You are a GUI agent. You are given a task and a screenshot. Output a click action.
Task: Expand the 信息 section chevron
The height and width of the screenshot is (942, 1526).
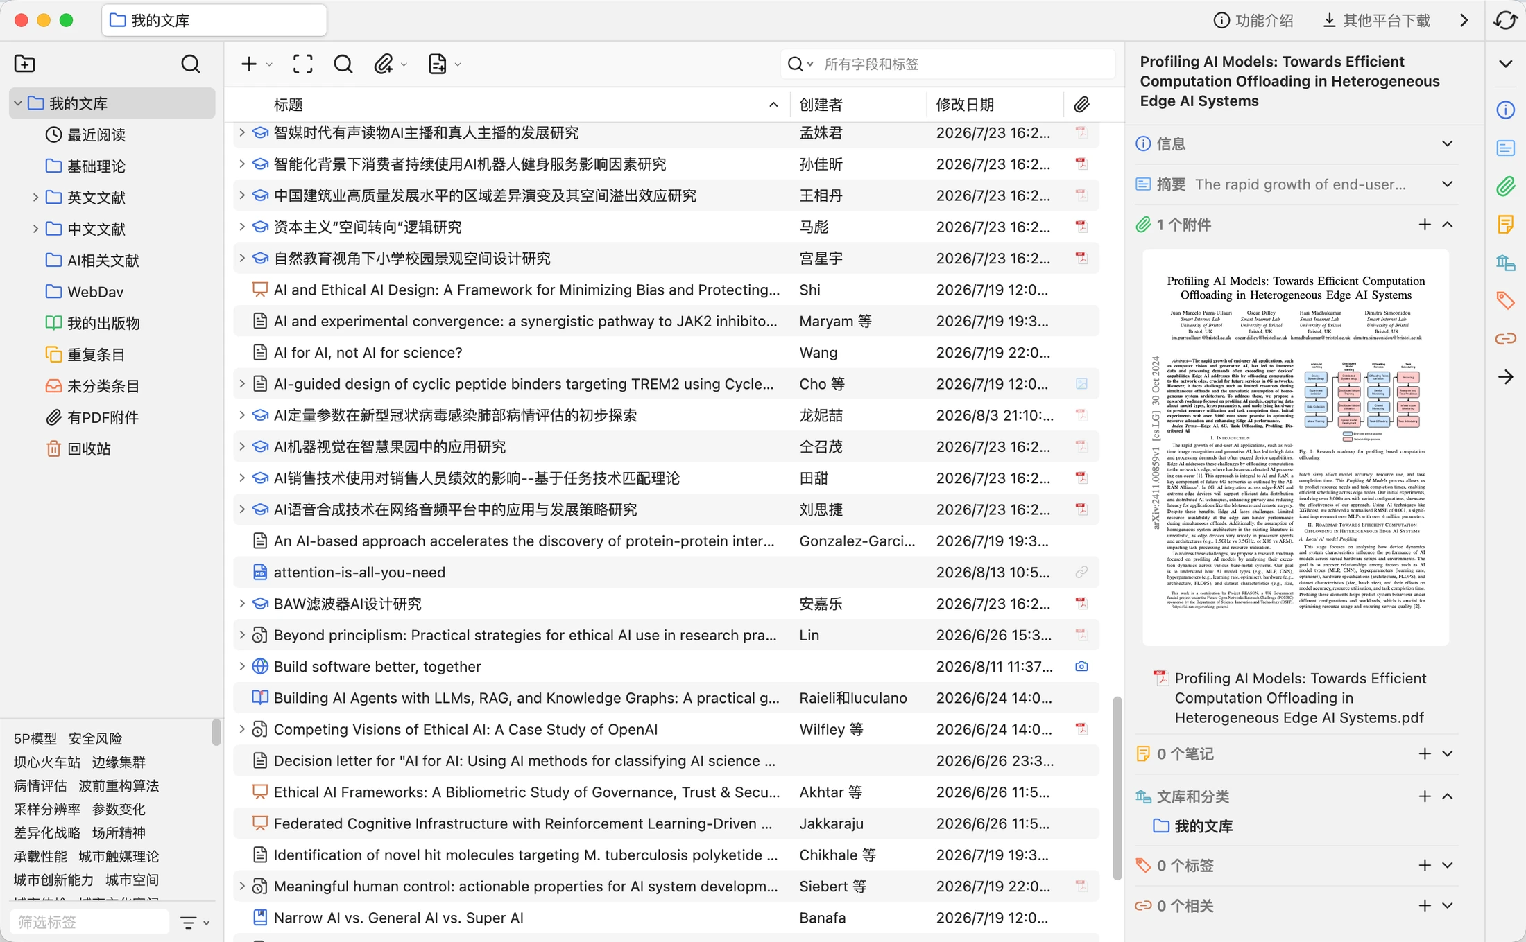[1447, 143]
